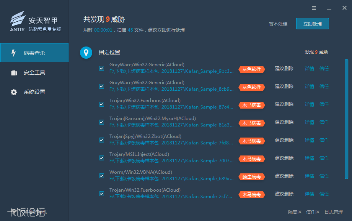The width and height of the screenshot is (352, 221).
Task: Click the threat list vertical scrollbar
Action: (346, 119)
